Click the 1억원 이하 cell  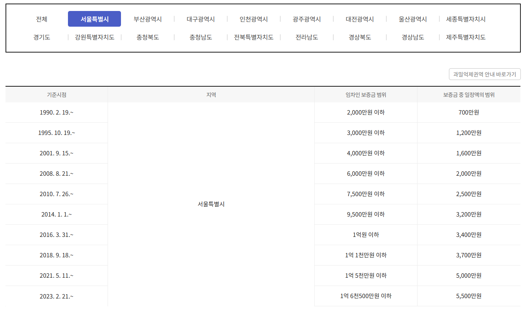(x=366, y=235)
